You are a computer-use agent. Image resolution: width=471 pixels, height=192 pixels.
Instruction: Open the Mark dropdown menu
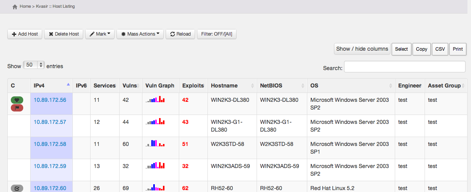pos(99,34)
